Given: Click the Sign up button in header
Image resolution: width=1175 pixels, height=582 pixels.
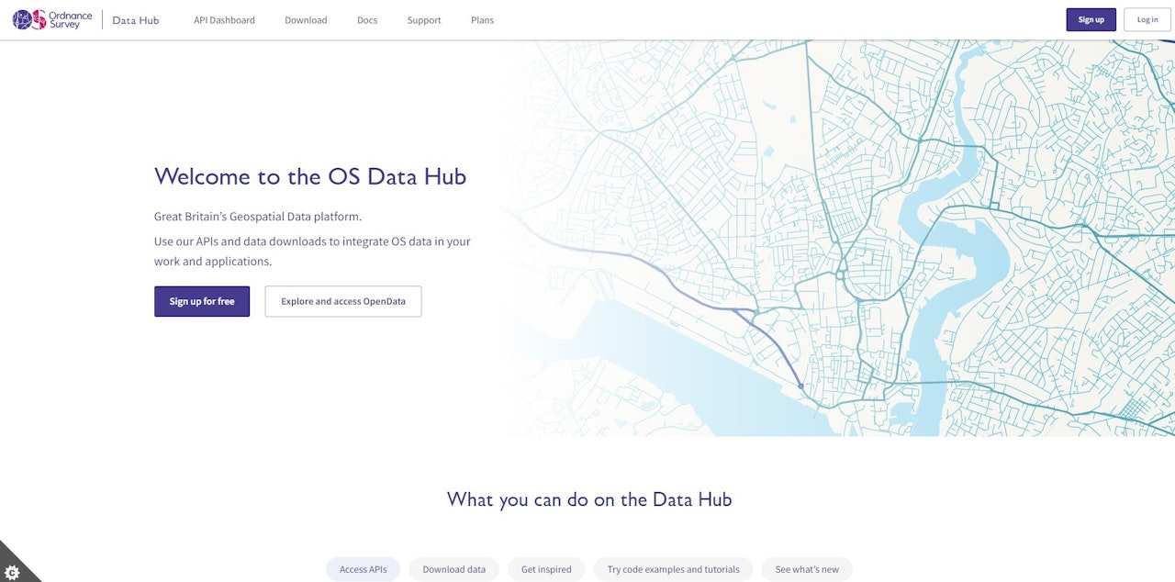Looking at the screenshot, I should pos(1091,19).
